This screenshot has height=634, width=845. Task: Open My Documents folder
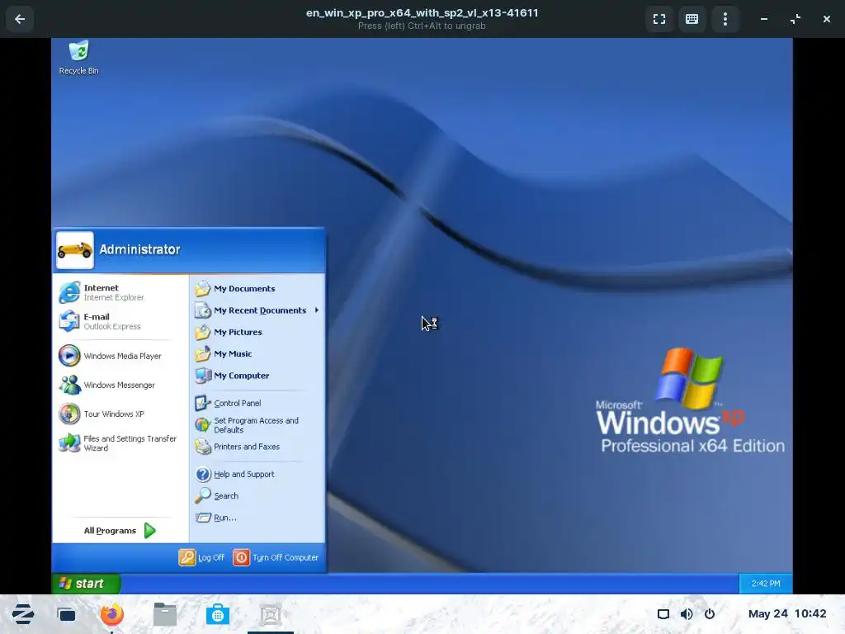[x=257, y=288]
